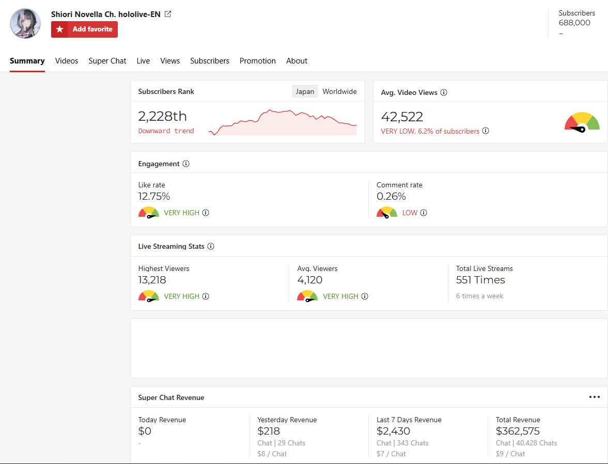Go to the Super Chat tab

[x=107, y=61]
